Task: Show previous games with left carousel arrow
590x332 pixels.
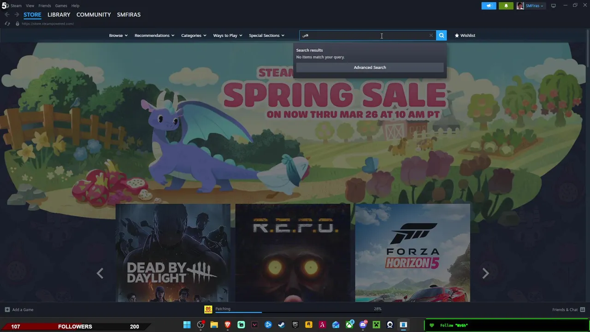Action: 100,273
